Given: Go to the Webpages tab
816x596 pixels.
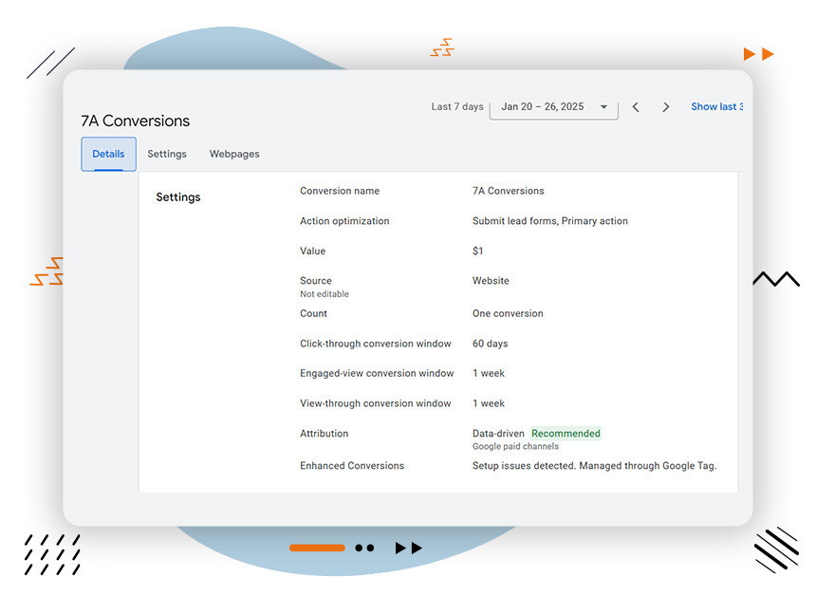Looking at the screenshot, I should pyautogui.click(x=234, y=154).
